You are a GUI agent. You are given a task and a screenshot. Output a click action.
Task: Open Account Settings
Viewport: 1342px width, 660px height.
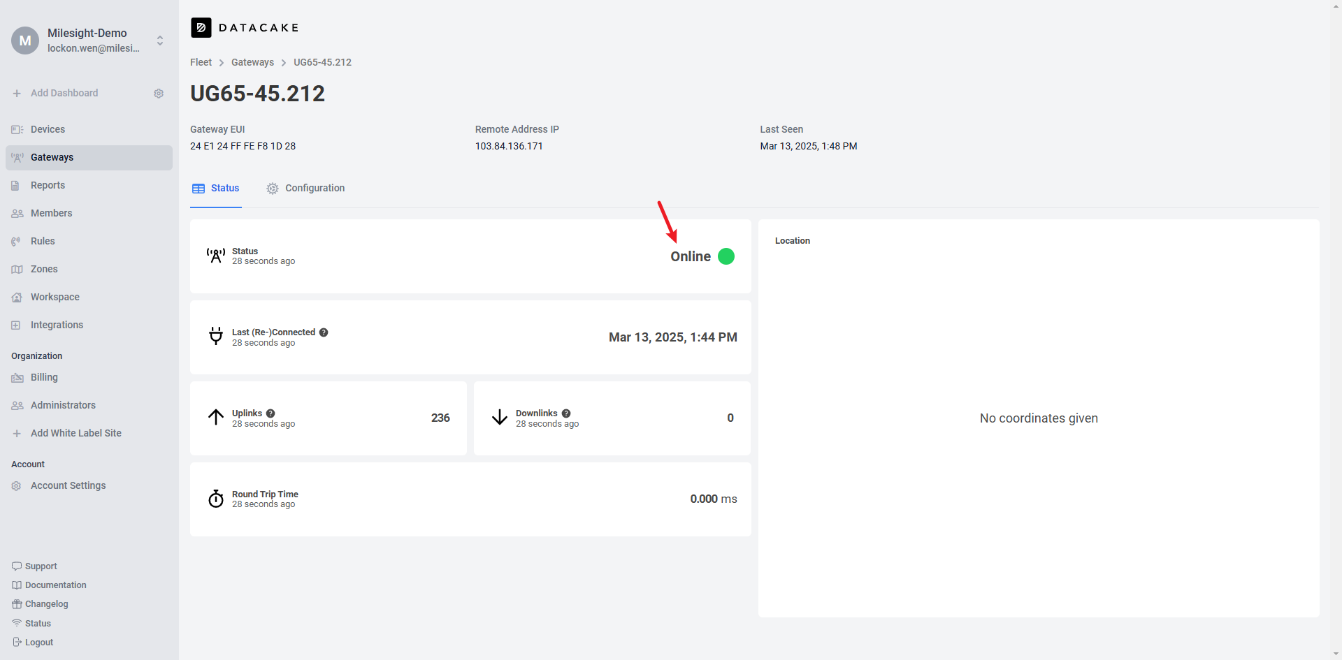tap(89, 486)
